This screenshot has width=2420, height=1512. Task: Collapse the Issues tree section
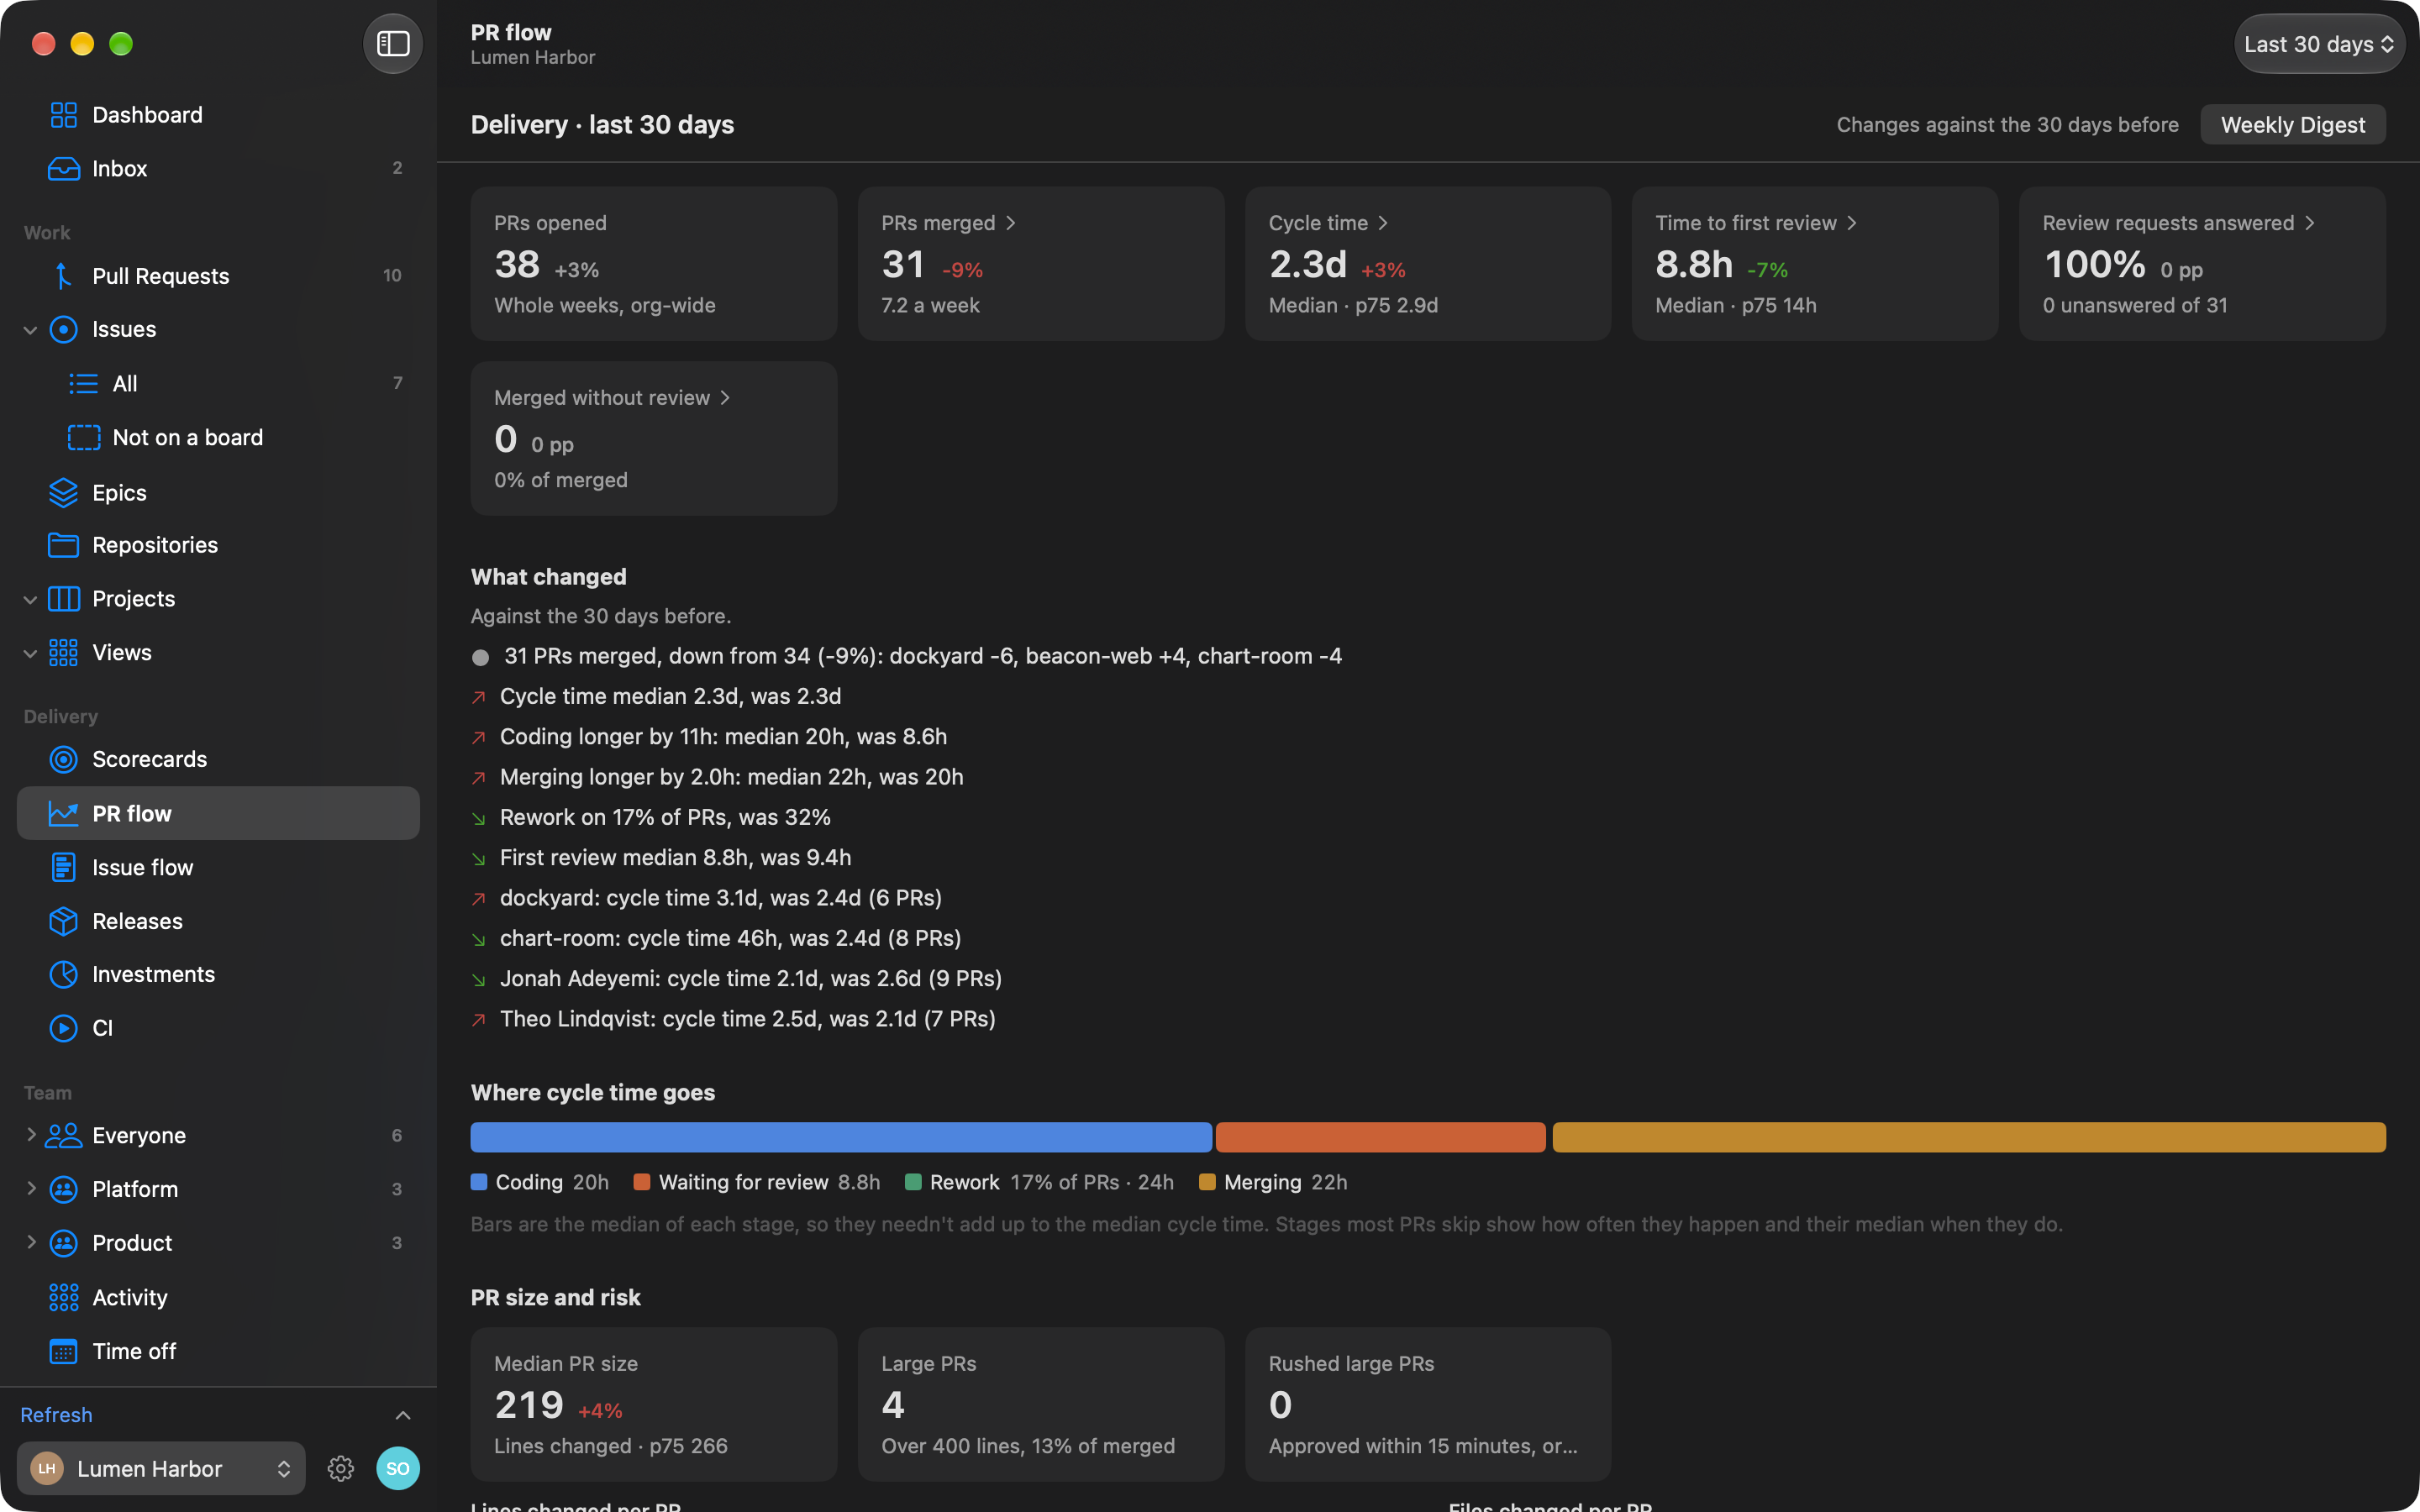click(x=30, y=329)
